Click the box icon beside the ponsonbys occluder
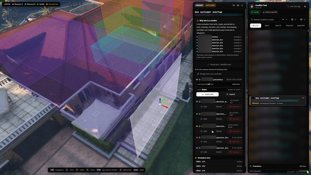The width and height of the screenshot is (311, 175). (x=200, y=80)
